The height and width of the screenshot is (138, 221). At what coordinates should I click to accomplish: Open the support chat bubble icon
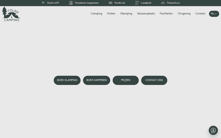(x=213, y=130)
